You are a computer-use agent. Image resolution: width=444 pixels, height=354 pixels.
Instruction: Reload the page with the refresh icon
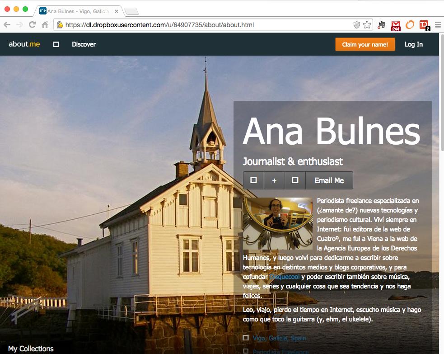point(32,25)
